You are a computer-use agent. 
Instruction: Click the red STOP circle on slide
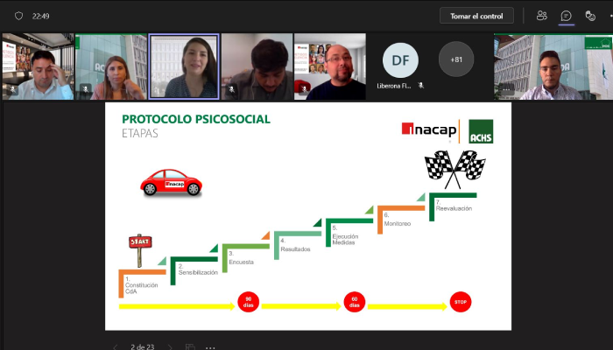[461, 302]
